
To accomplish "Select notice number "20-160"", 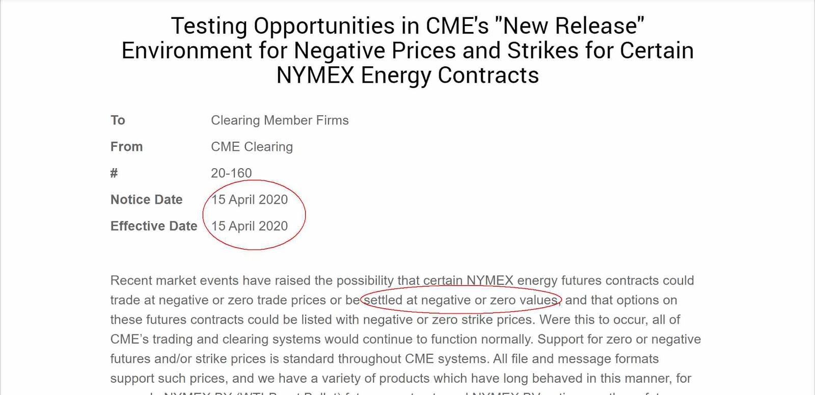I will tap(231, 173).
